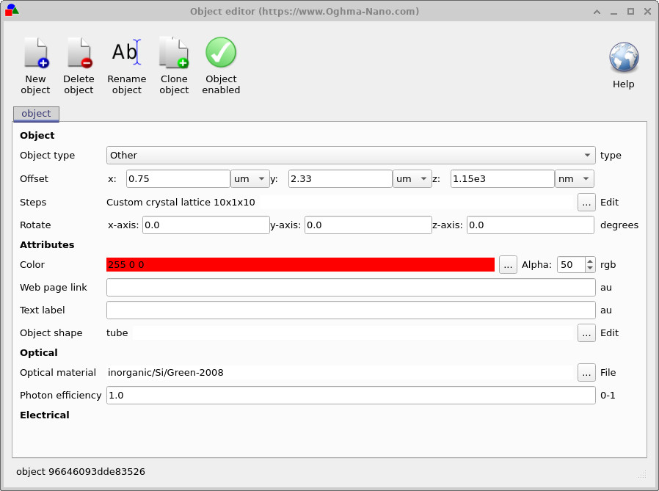Close the Object editor window
This screenshot has height=491, width=659.
click(x=648, y=11)
